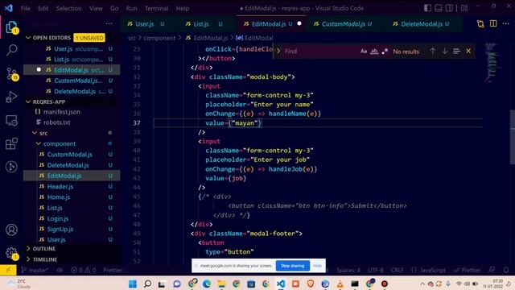
Task: Switch to the CustomModal.js editor tab
Action: pos(344,24)
